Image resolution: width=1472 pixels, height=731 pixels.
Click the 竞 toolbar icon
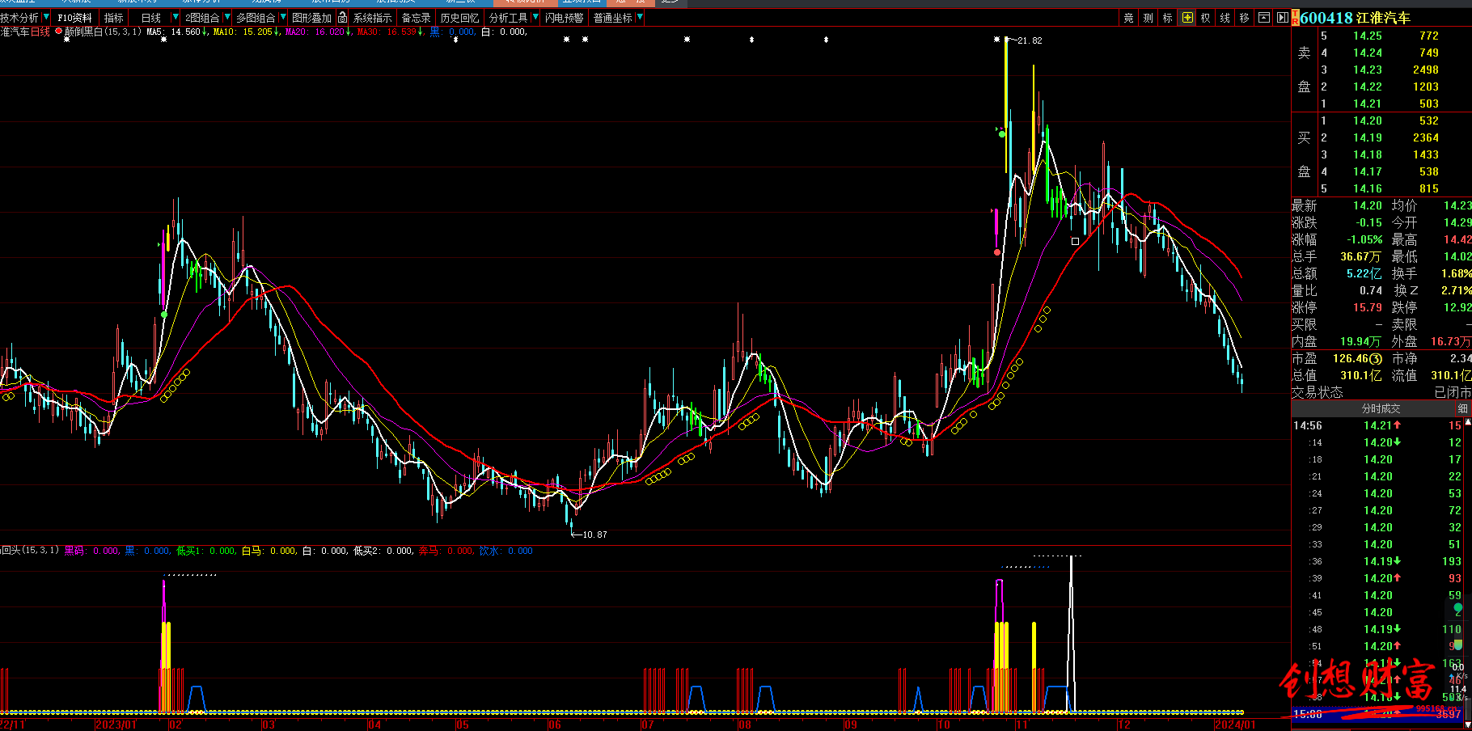click(x=1128, y=18)
